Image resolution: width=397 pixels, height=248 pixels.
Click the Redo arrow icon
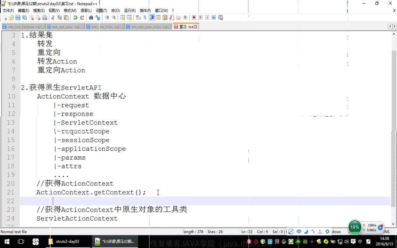(x=82, y=18)
